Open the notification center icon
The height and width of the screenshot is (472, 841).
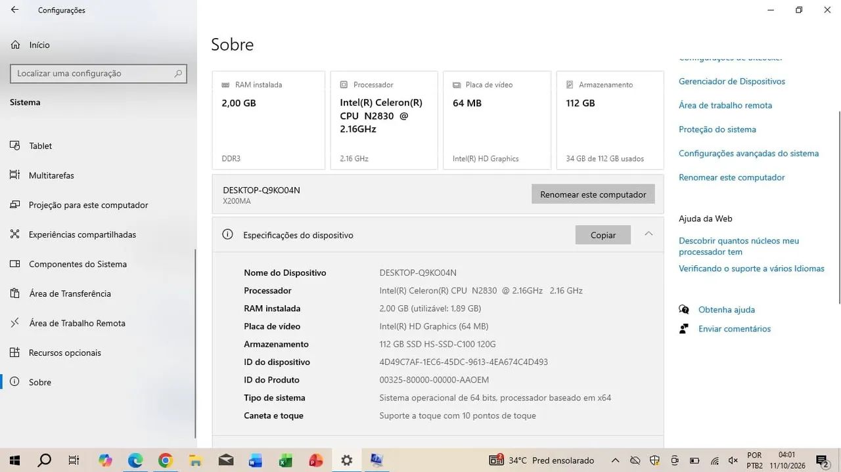(x=822, y=460)
